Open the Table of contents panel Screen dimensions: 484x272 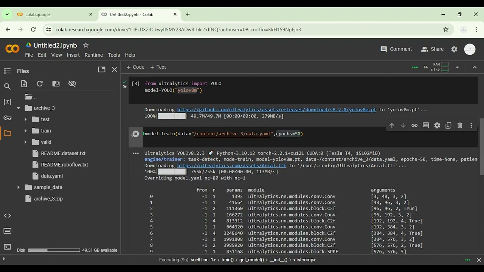coord(7,71)
